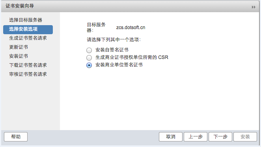The height and width of the screenshot is (147, 261).
Task: Open the 生成证书签名请求 step
Action: [x=28, y=38]
